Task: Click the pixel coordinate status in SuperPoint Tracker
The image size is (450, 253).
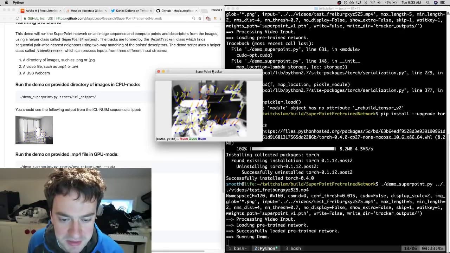Action: 181,139
